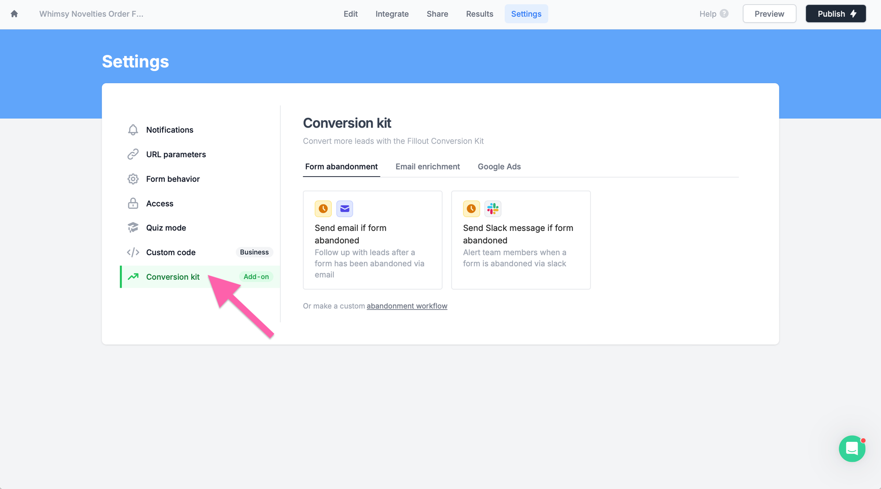Select the Email enrichment tab

pos(428,166)
